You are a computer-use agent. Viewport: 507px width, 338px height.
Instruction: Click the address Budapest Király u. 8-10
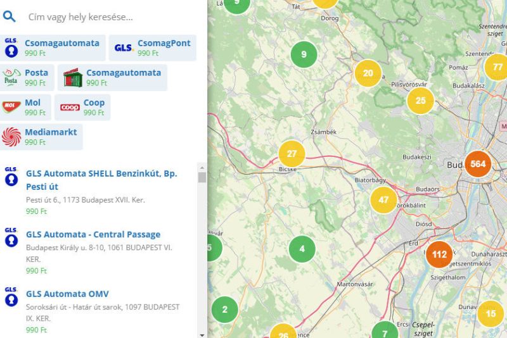pyautogui.click(x=99, y=253)
